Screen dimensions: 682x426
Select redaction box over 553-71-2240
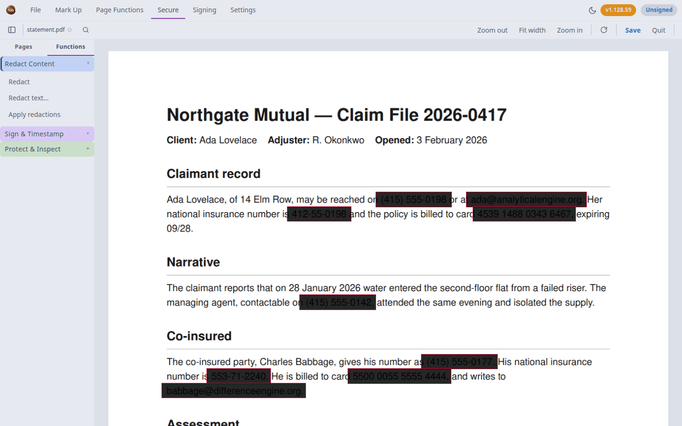coord(239,376)
